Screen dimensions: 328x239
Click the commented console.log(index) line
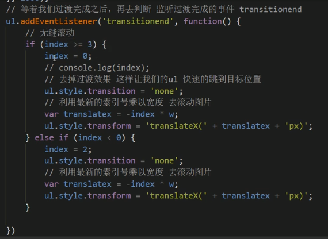(x=97, y=68)
